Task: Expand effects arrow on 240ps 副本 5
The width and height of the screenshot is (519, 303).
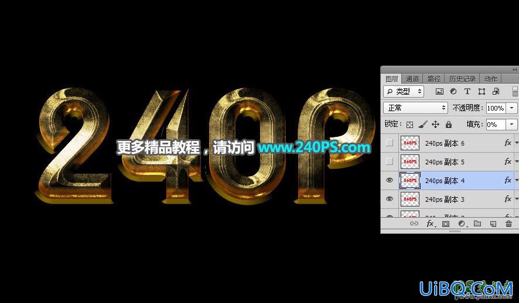Action: [x=516, y=161]
